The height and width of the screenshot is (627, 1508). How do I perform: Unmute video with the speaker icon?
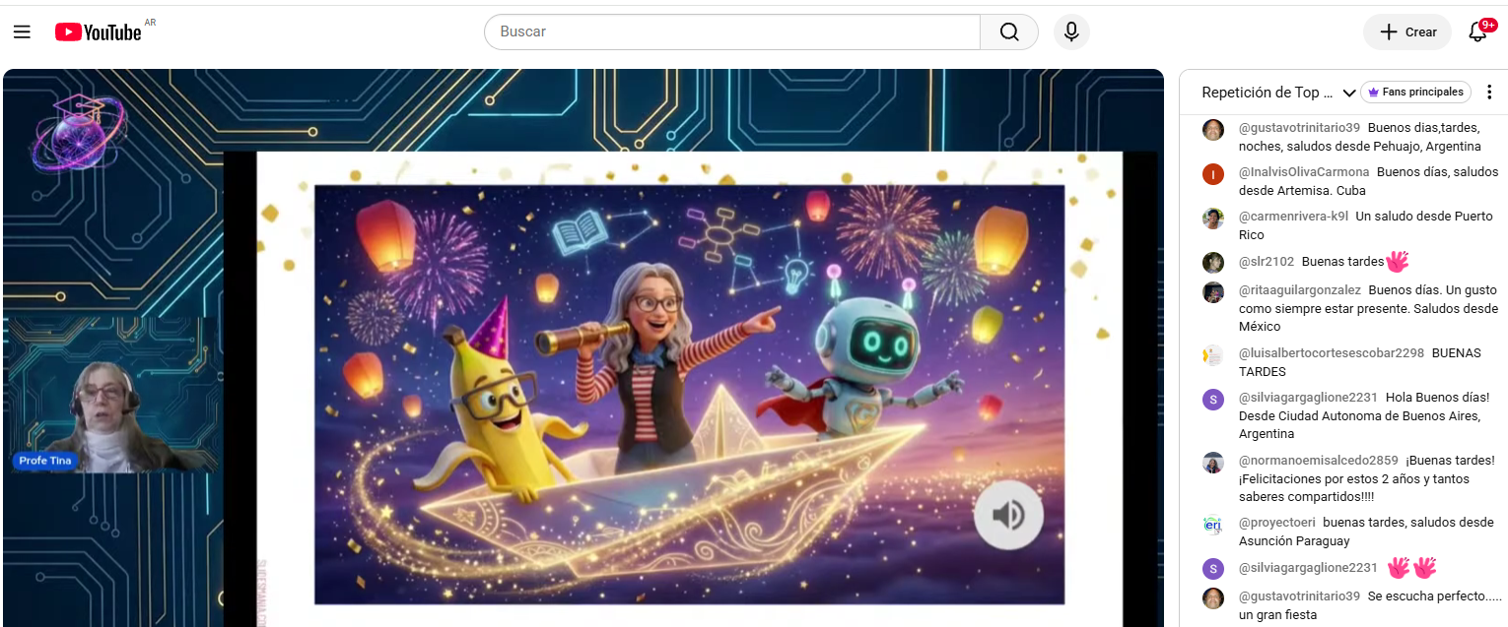(x=1008, y=515)
